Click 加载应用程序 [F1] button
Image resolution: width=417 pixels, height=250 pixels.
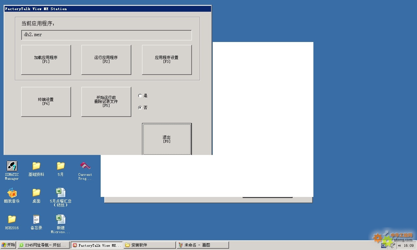(46, 60)
